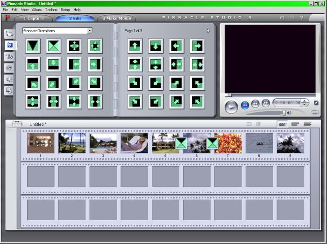This screenshot has width=327, height=244.
Task: Select the four-way expanding arrows transition
Action: click(74, 46)
